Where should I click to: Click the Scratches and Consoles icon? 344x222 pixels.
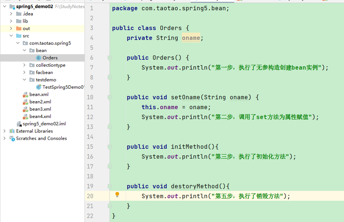[x=12, y=138]
